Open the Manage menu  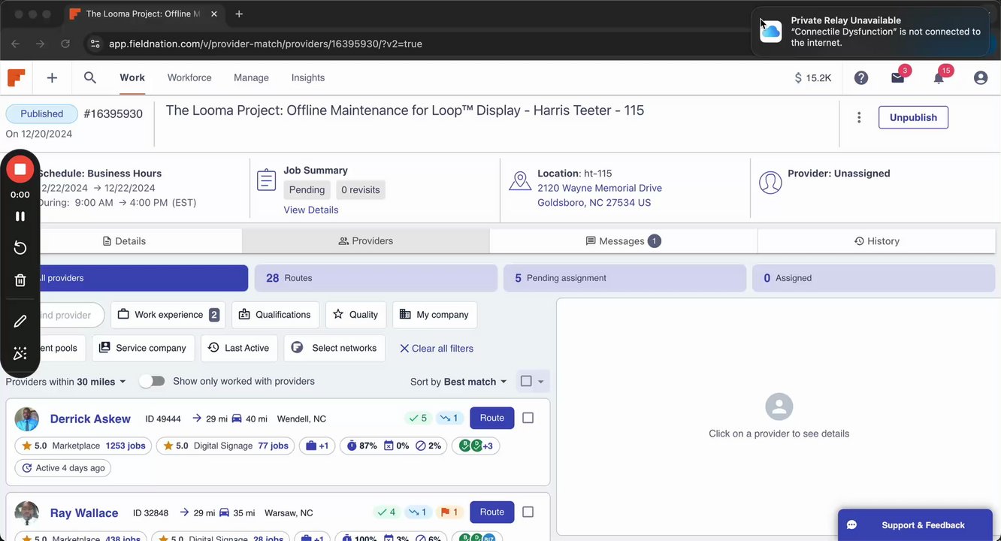point(251,77)
